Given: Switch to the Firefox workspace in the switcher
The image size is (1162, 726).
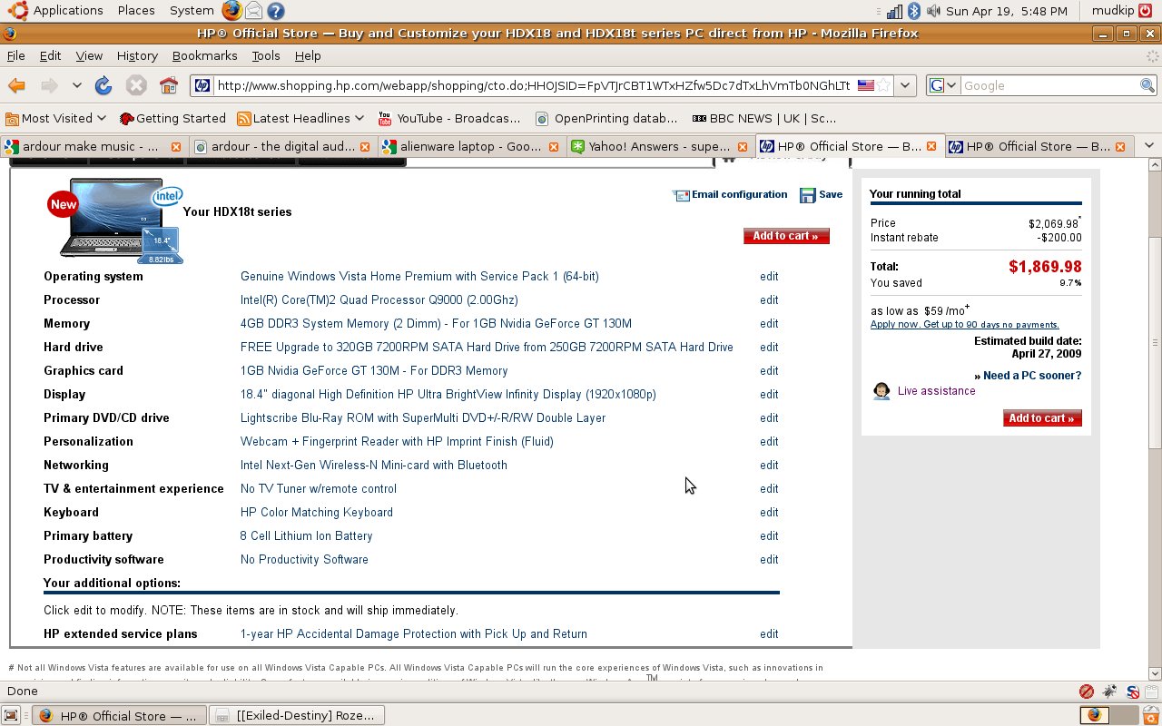Looking at the screenshot, I should coord(1095,715).
